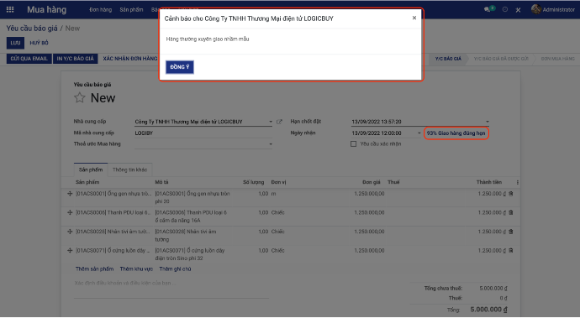Sort by the Số lượng column header
Screen dimensions: 580x318
click(253, 182)
